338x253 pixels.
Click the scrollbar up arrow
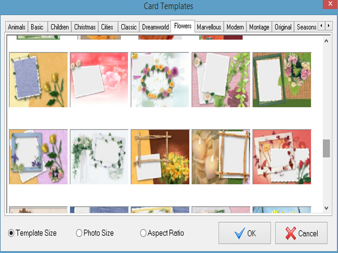[326, 41]
